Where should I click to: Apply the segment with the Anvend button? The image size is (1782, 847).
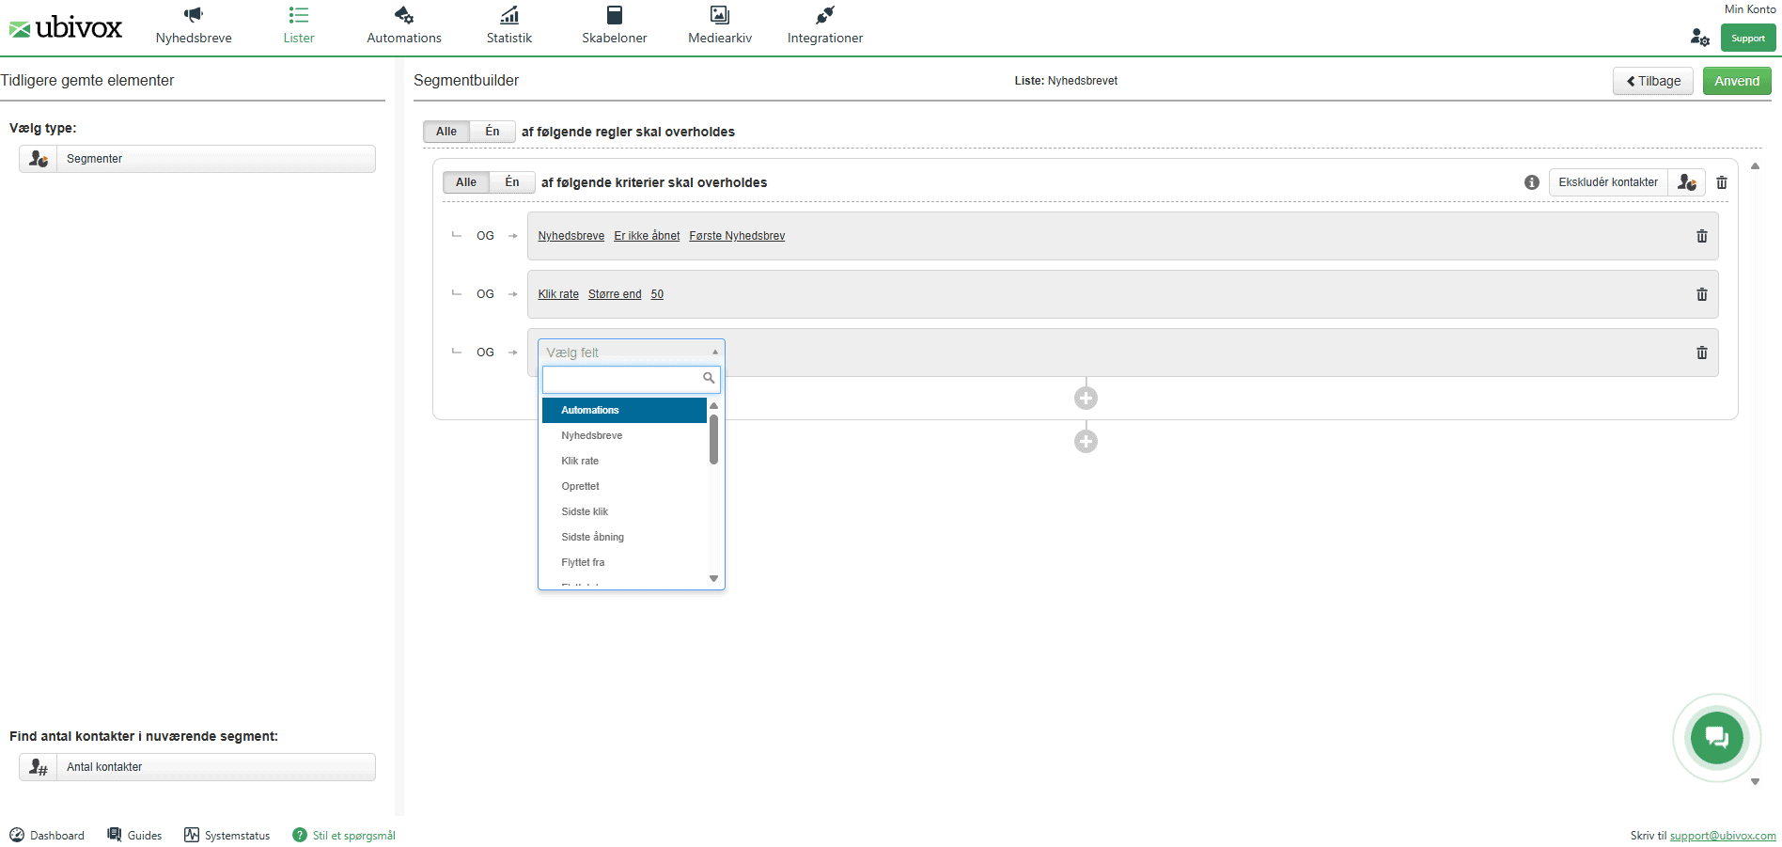pyautogui.click(x=1736, y=81)
